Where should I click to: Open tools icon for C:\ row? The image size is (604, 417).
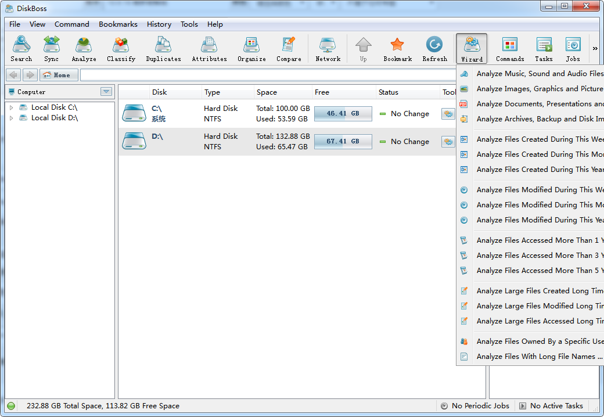click(448, 114)
